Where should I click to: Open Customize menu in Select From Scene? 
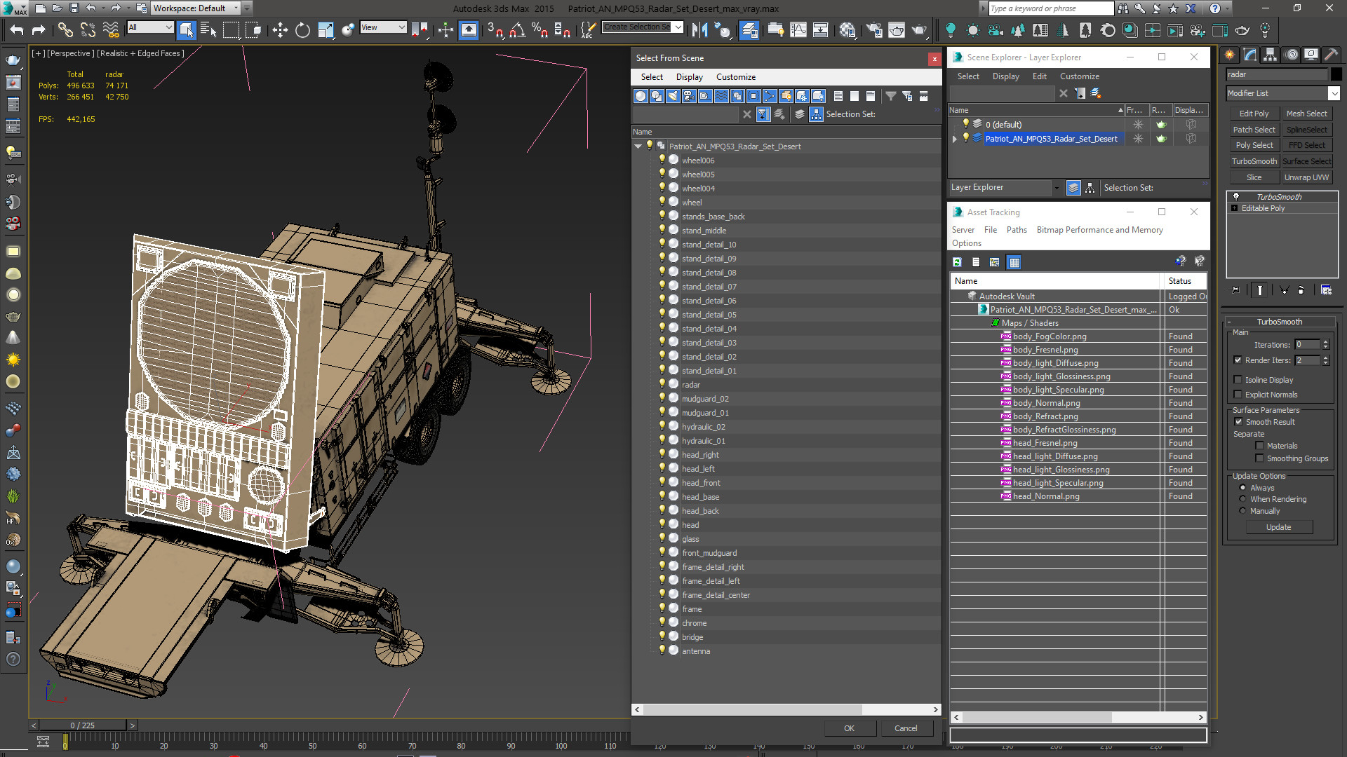pos(735,77)
